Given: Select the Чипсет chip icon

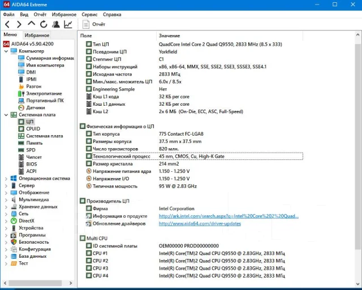Looking at the screenshot, I should coord(21,157).
